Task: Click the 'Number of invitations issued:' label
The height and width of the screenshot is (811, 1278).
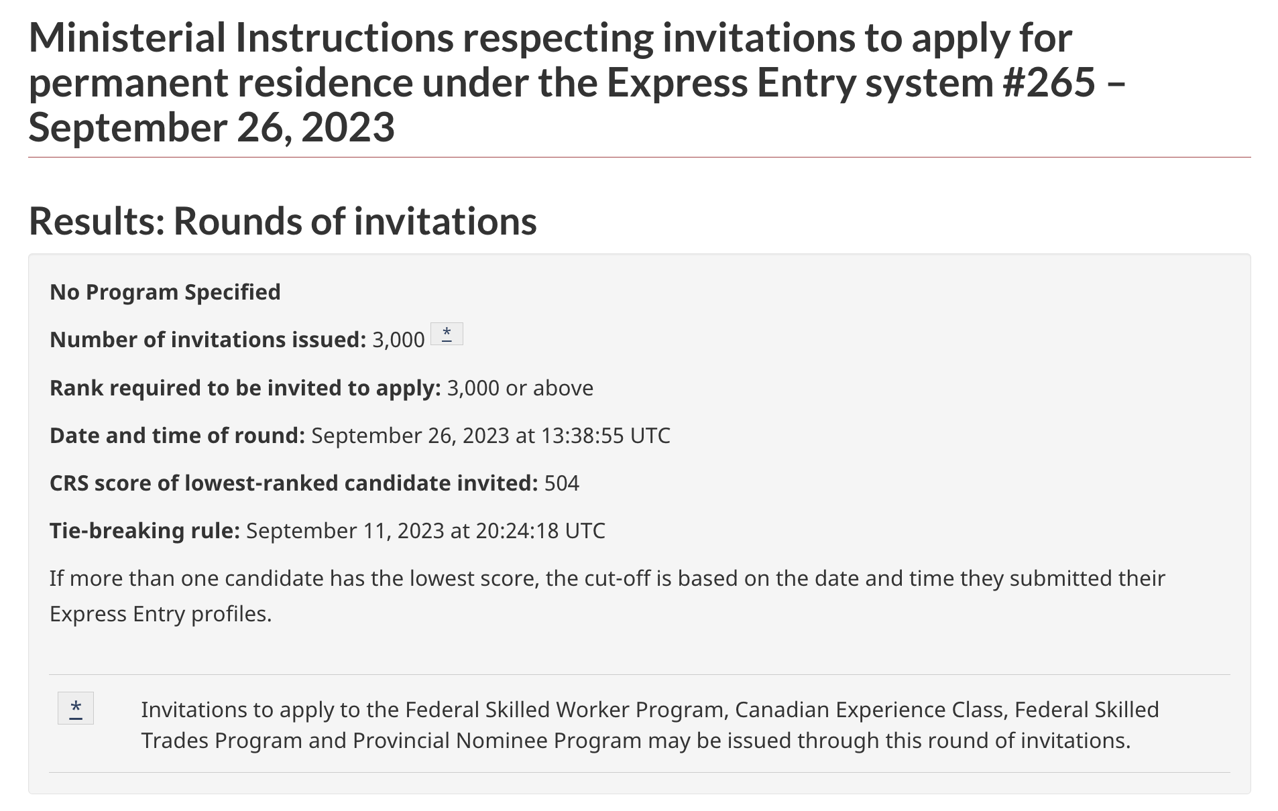Action: (208, 340)
